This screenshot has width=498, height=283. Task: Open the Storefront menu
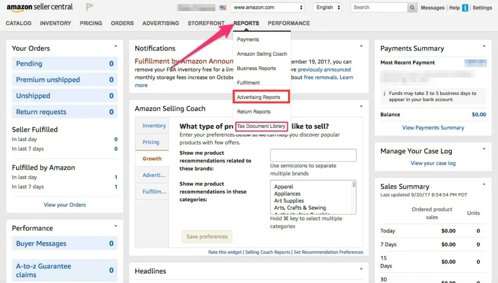[x=206, y=23]
